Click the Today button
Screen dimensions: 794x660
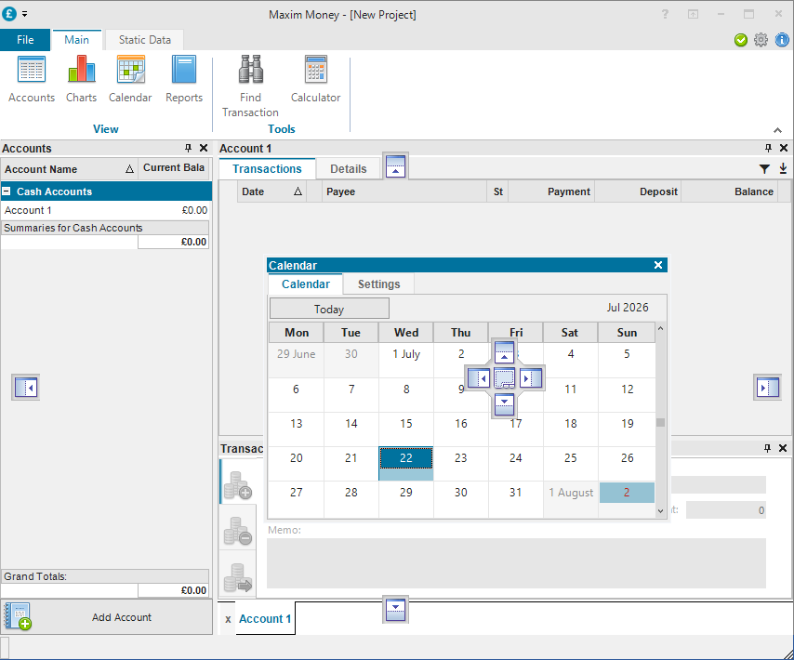pos(329,309)
